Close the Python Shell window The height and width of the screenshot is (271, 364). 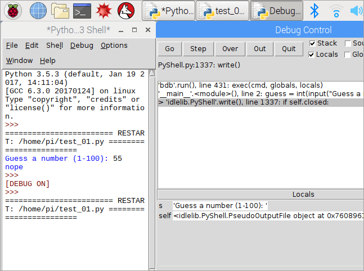(148, 30)
